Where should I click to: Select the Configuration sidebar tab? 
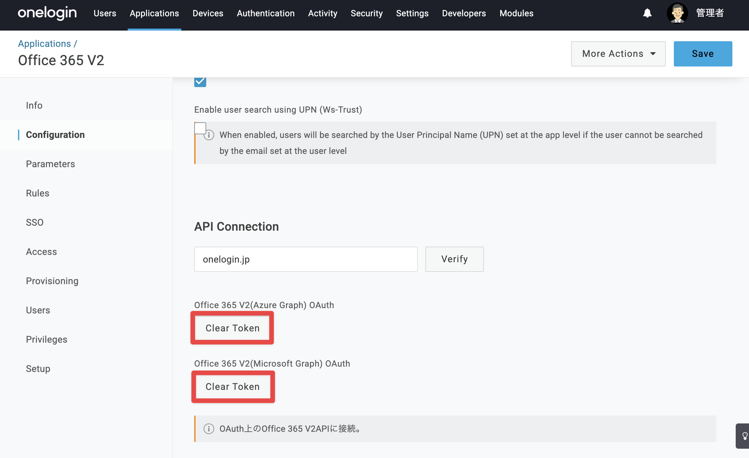55,135
